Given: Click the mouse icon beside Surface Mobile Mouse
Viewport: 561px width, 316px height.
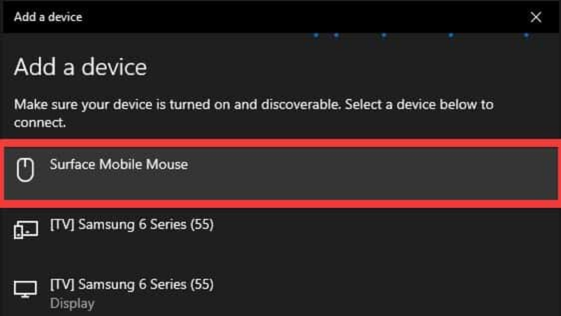Looking at the screenshot, I should point(25,170).
